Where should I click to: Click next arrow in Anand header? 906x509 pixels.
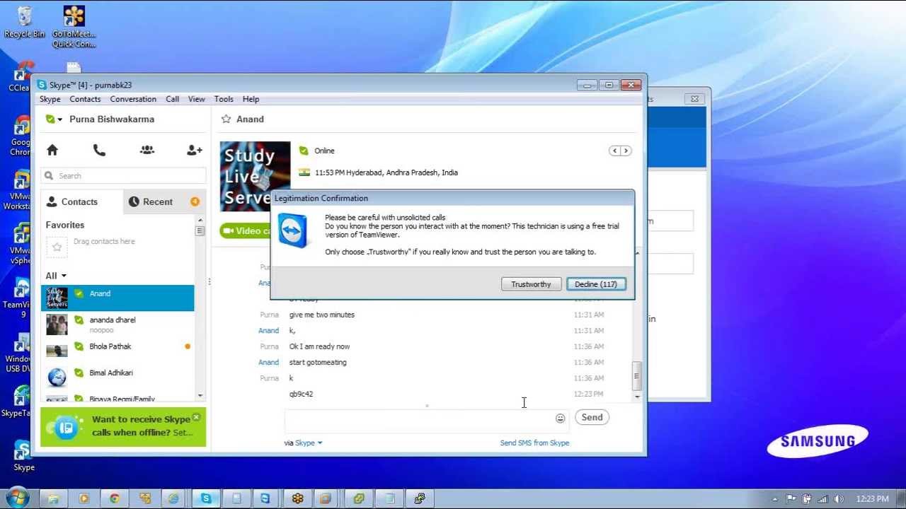[625, 151]
